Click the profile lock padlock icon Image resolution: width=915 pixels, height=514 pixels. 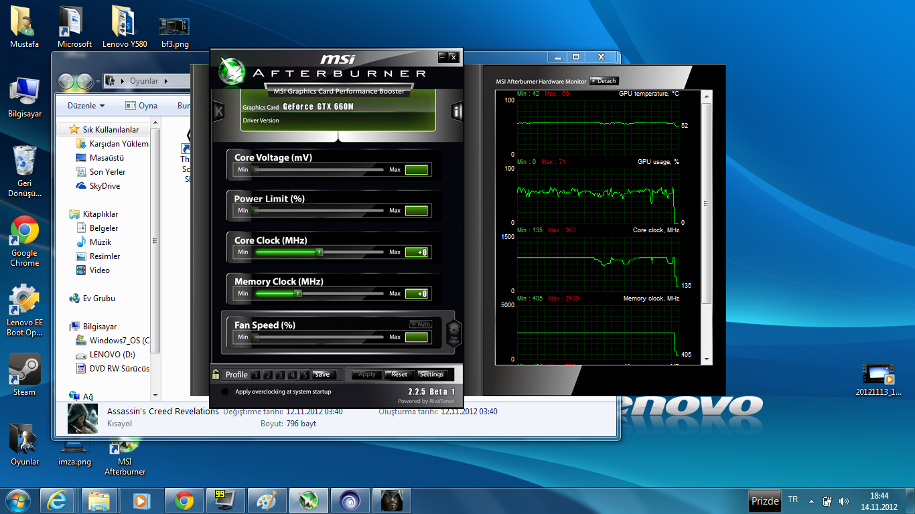coord(216,374)
